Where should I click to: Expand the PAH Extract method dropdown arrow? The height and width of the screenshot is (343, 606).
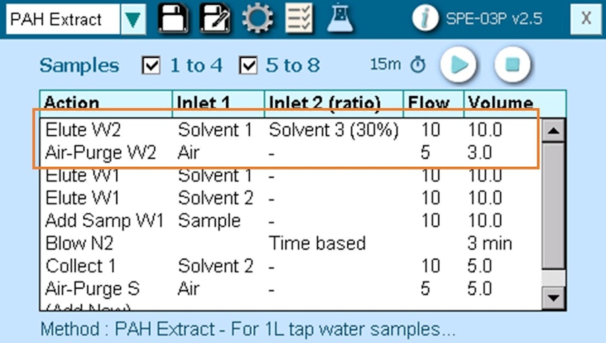click(133, 20)
